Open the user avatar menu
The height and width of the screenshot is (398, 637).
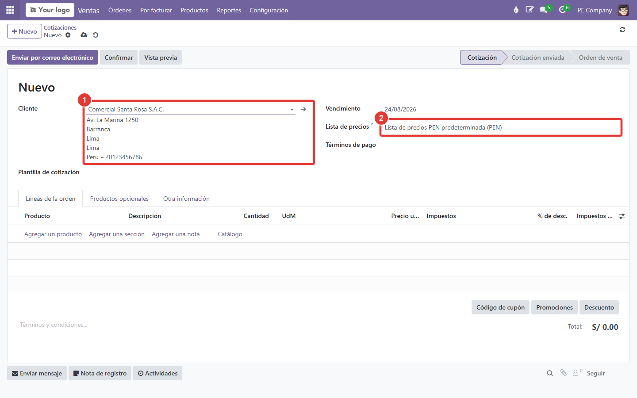[623, 10]
